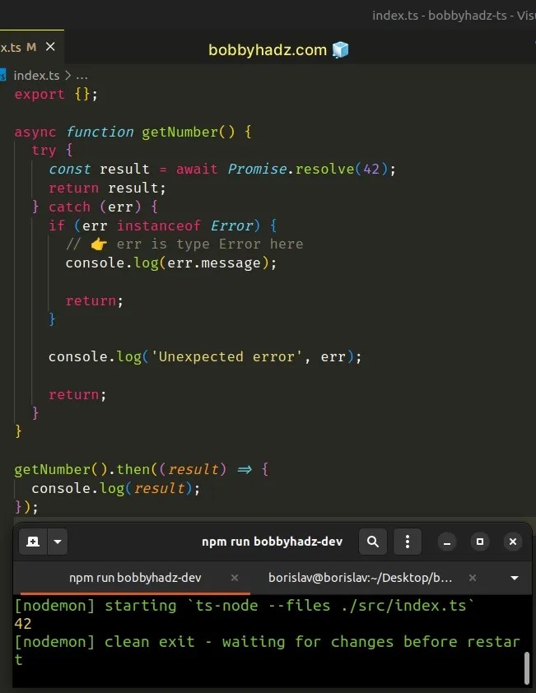This screenshot has height=693, width=536.
Task: Click the 'export {};' line
Action: pos(56,94)
